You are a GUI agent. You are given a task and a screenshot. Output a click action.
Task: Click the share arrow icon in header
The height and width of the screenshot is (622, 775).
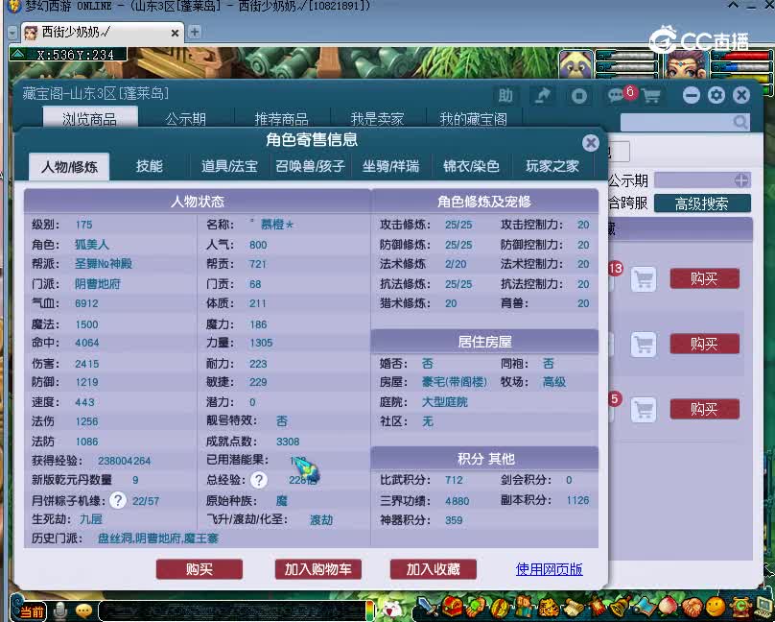tap(542, 95)
